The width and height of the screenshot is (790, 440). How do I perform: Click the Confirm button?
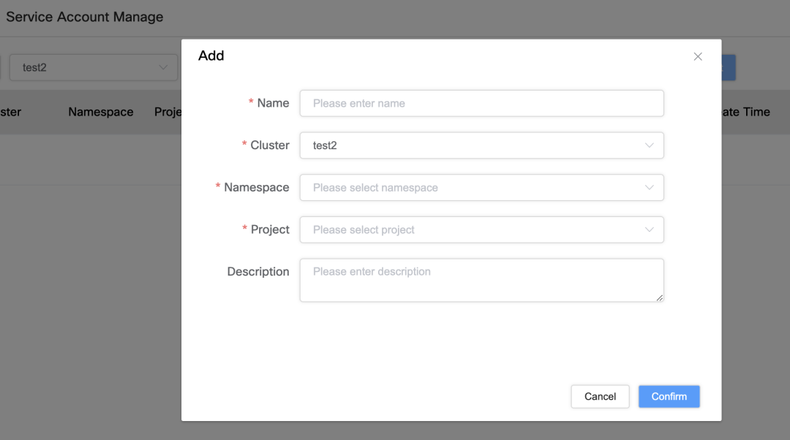click(x=669, y=397)
